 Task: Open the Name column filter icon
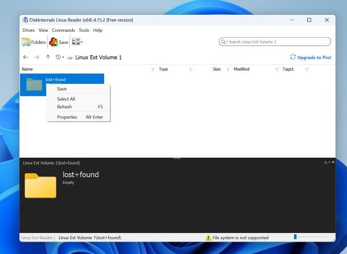pyautogui.click(x=153, y=69)
